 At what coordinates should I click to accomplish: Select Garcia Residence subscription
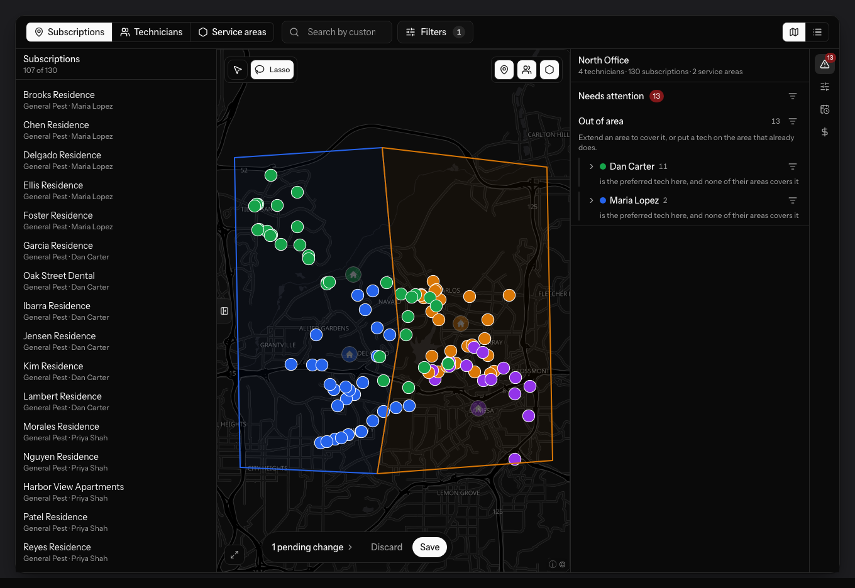tap(116, 251)
